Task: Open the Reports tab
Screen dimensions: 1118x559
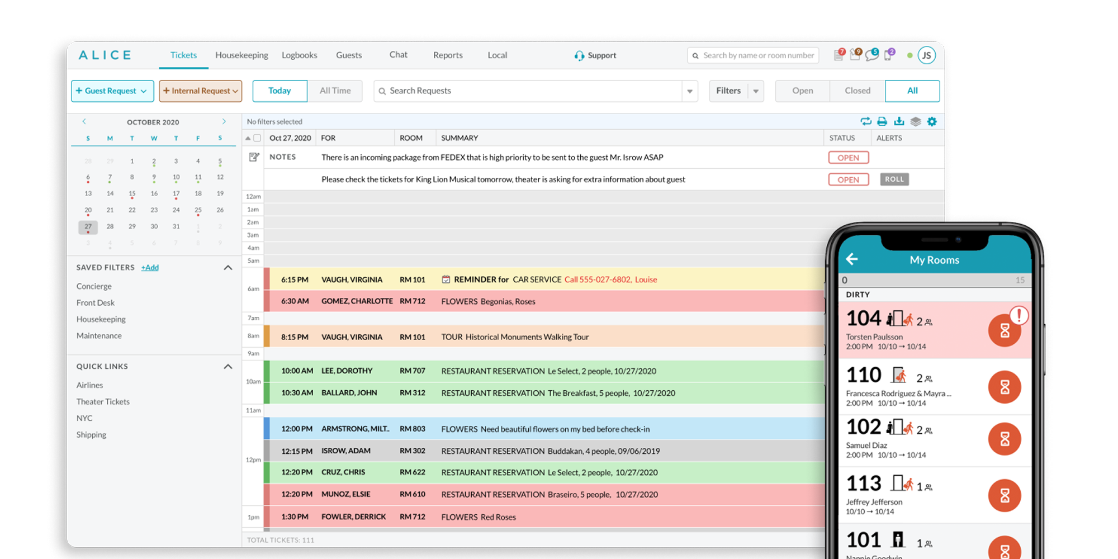Action: [448, 55]
